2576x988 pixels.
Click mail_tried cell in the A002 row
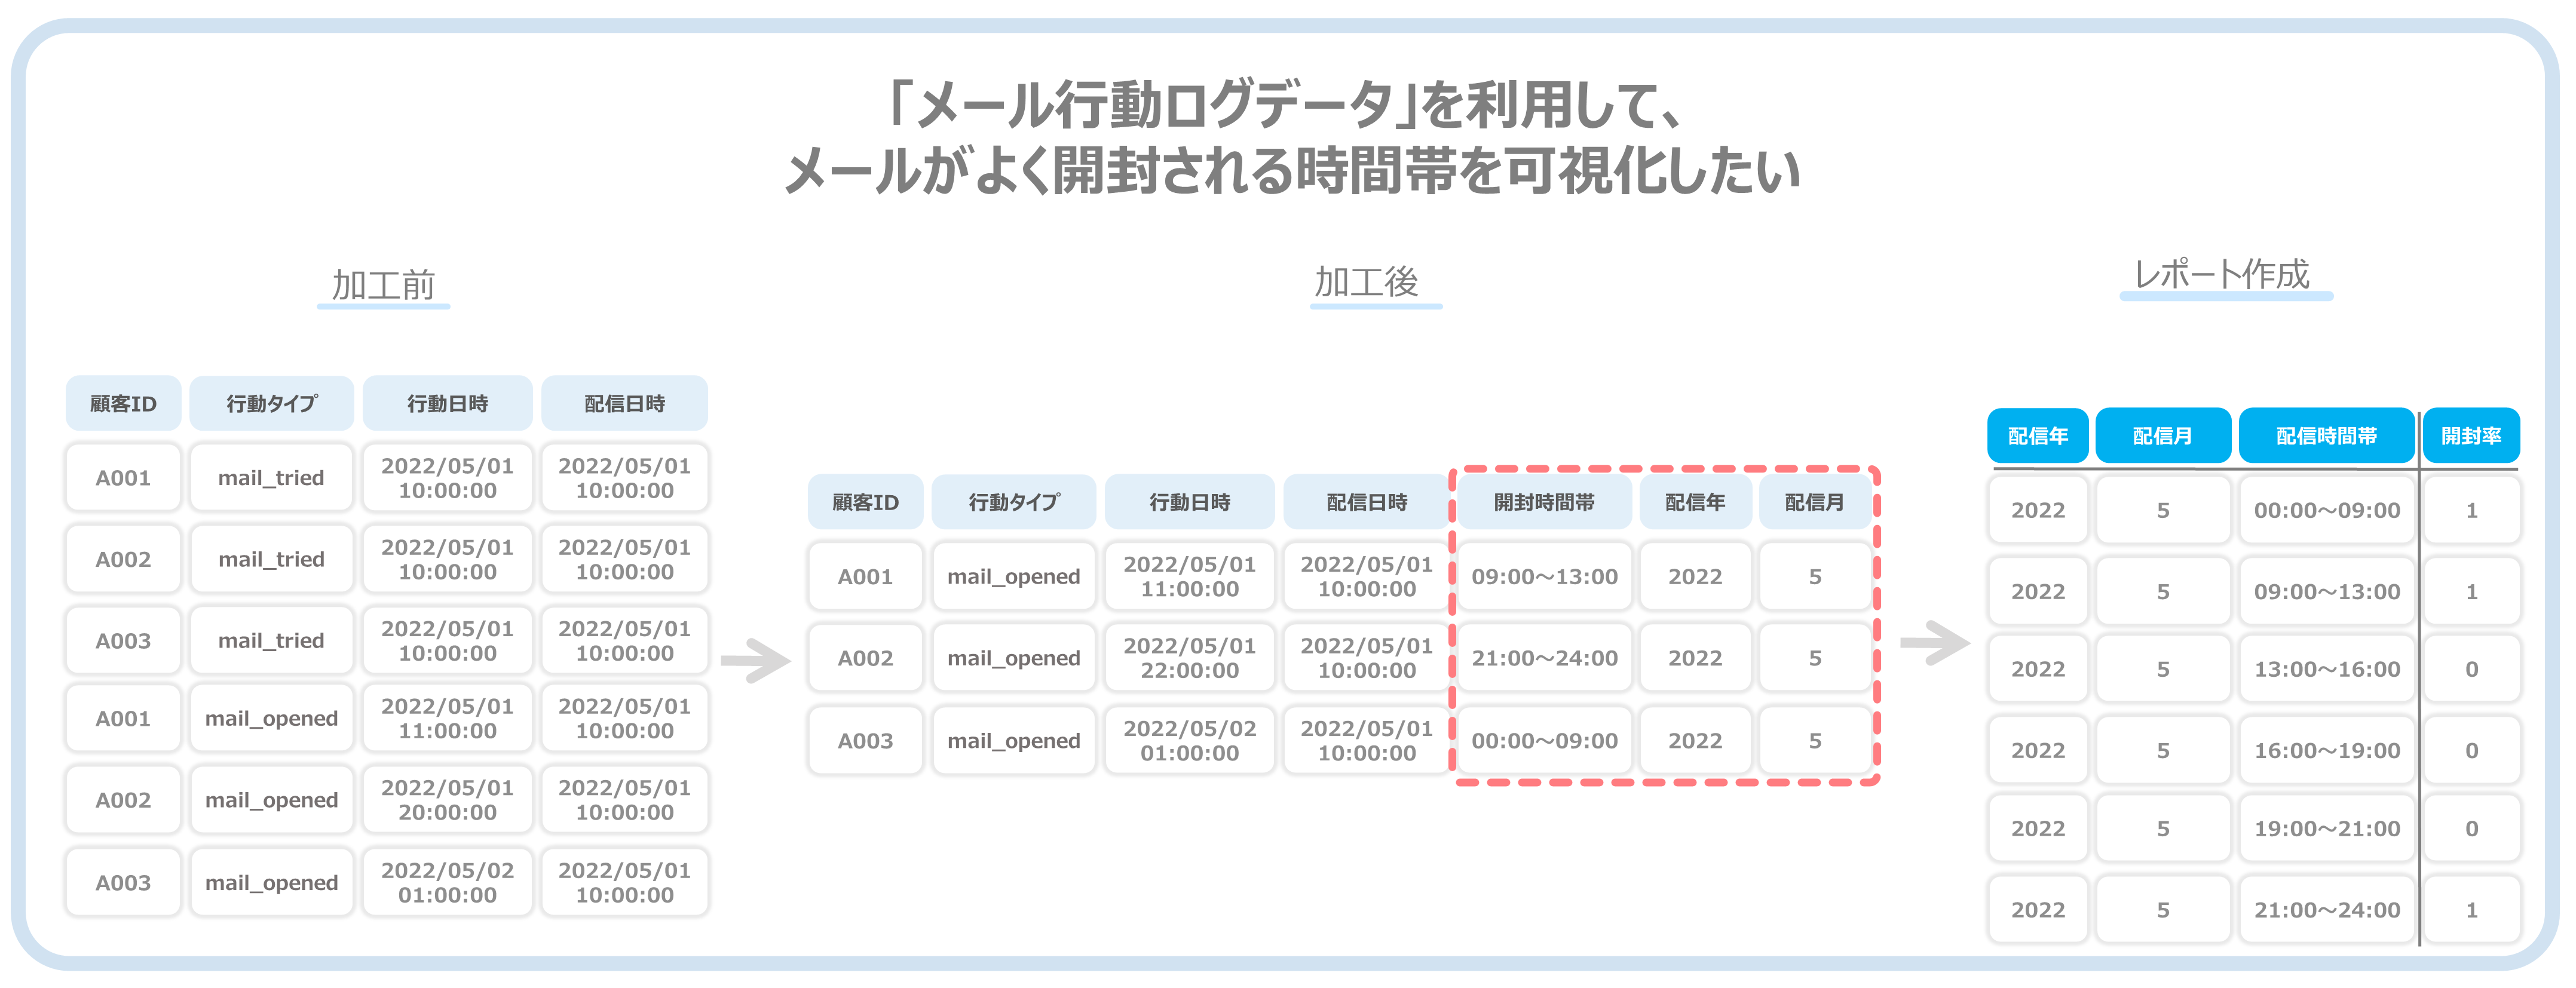(271, 559)
